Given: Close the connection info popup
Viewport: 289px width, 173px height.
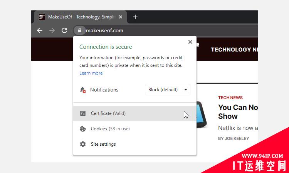Looking at the screenshot, I should pos(190,42).
